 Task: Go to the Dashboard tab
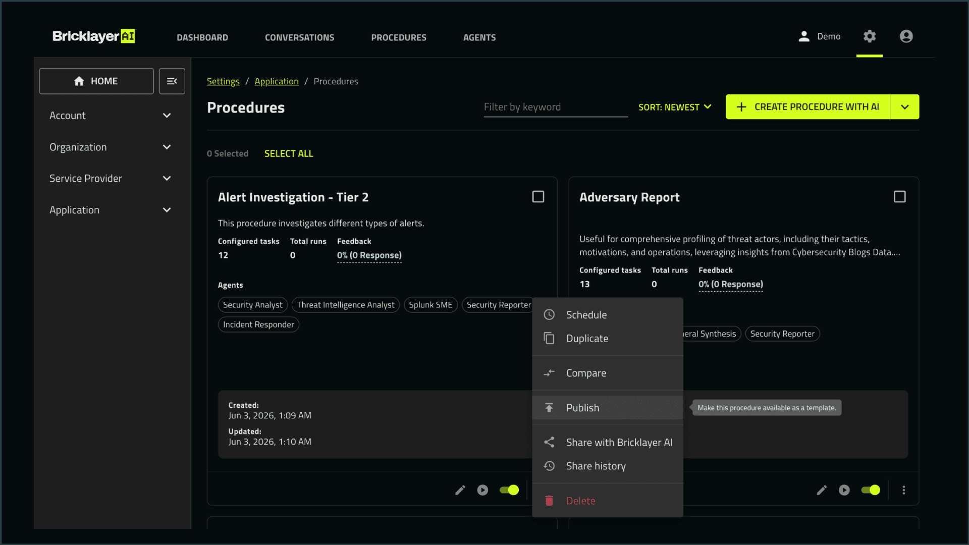(202, 37)
